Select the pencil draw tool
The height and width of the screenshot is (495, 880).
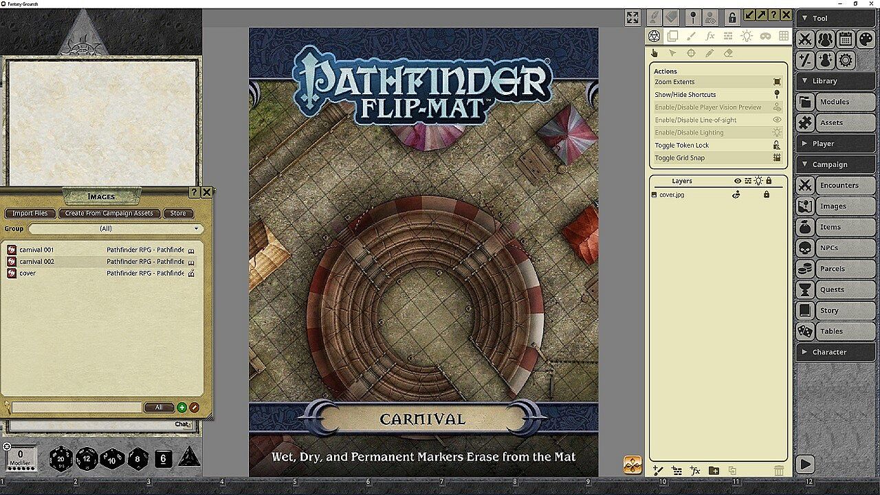(x=709, y=53)
